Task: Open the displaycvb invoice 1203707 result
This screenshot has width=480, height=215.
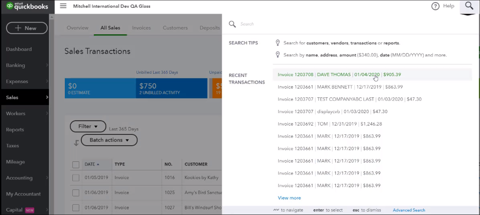Action: [x=372, y=112]
